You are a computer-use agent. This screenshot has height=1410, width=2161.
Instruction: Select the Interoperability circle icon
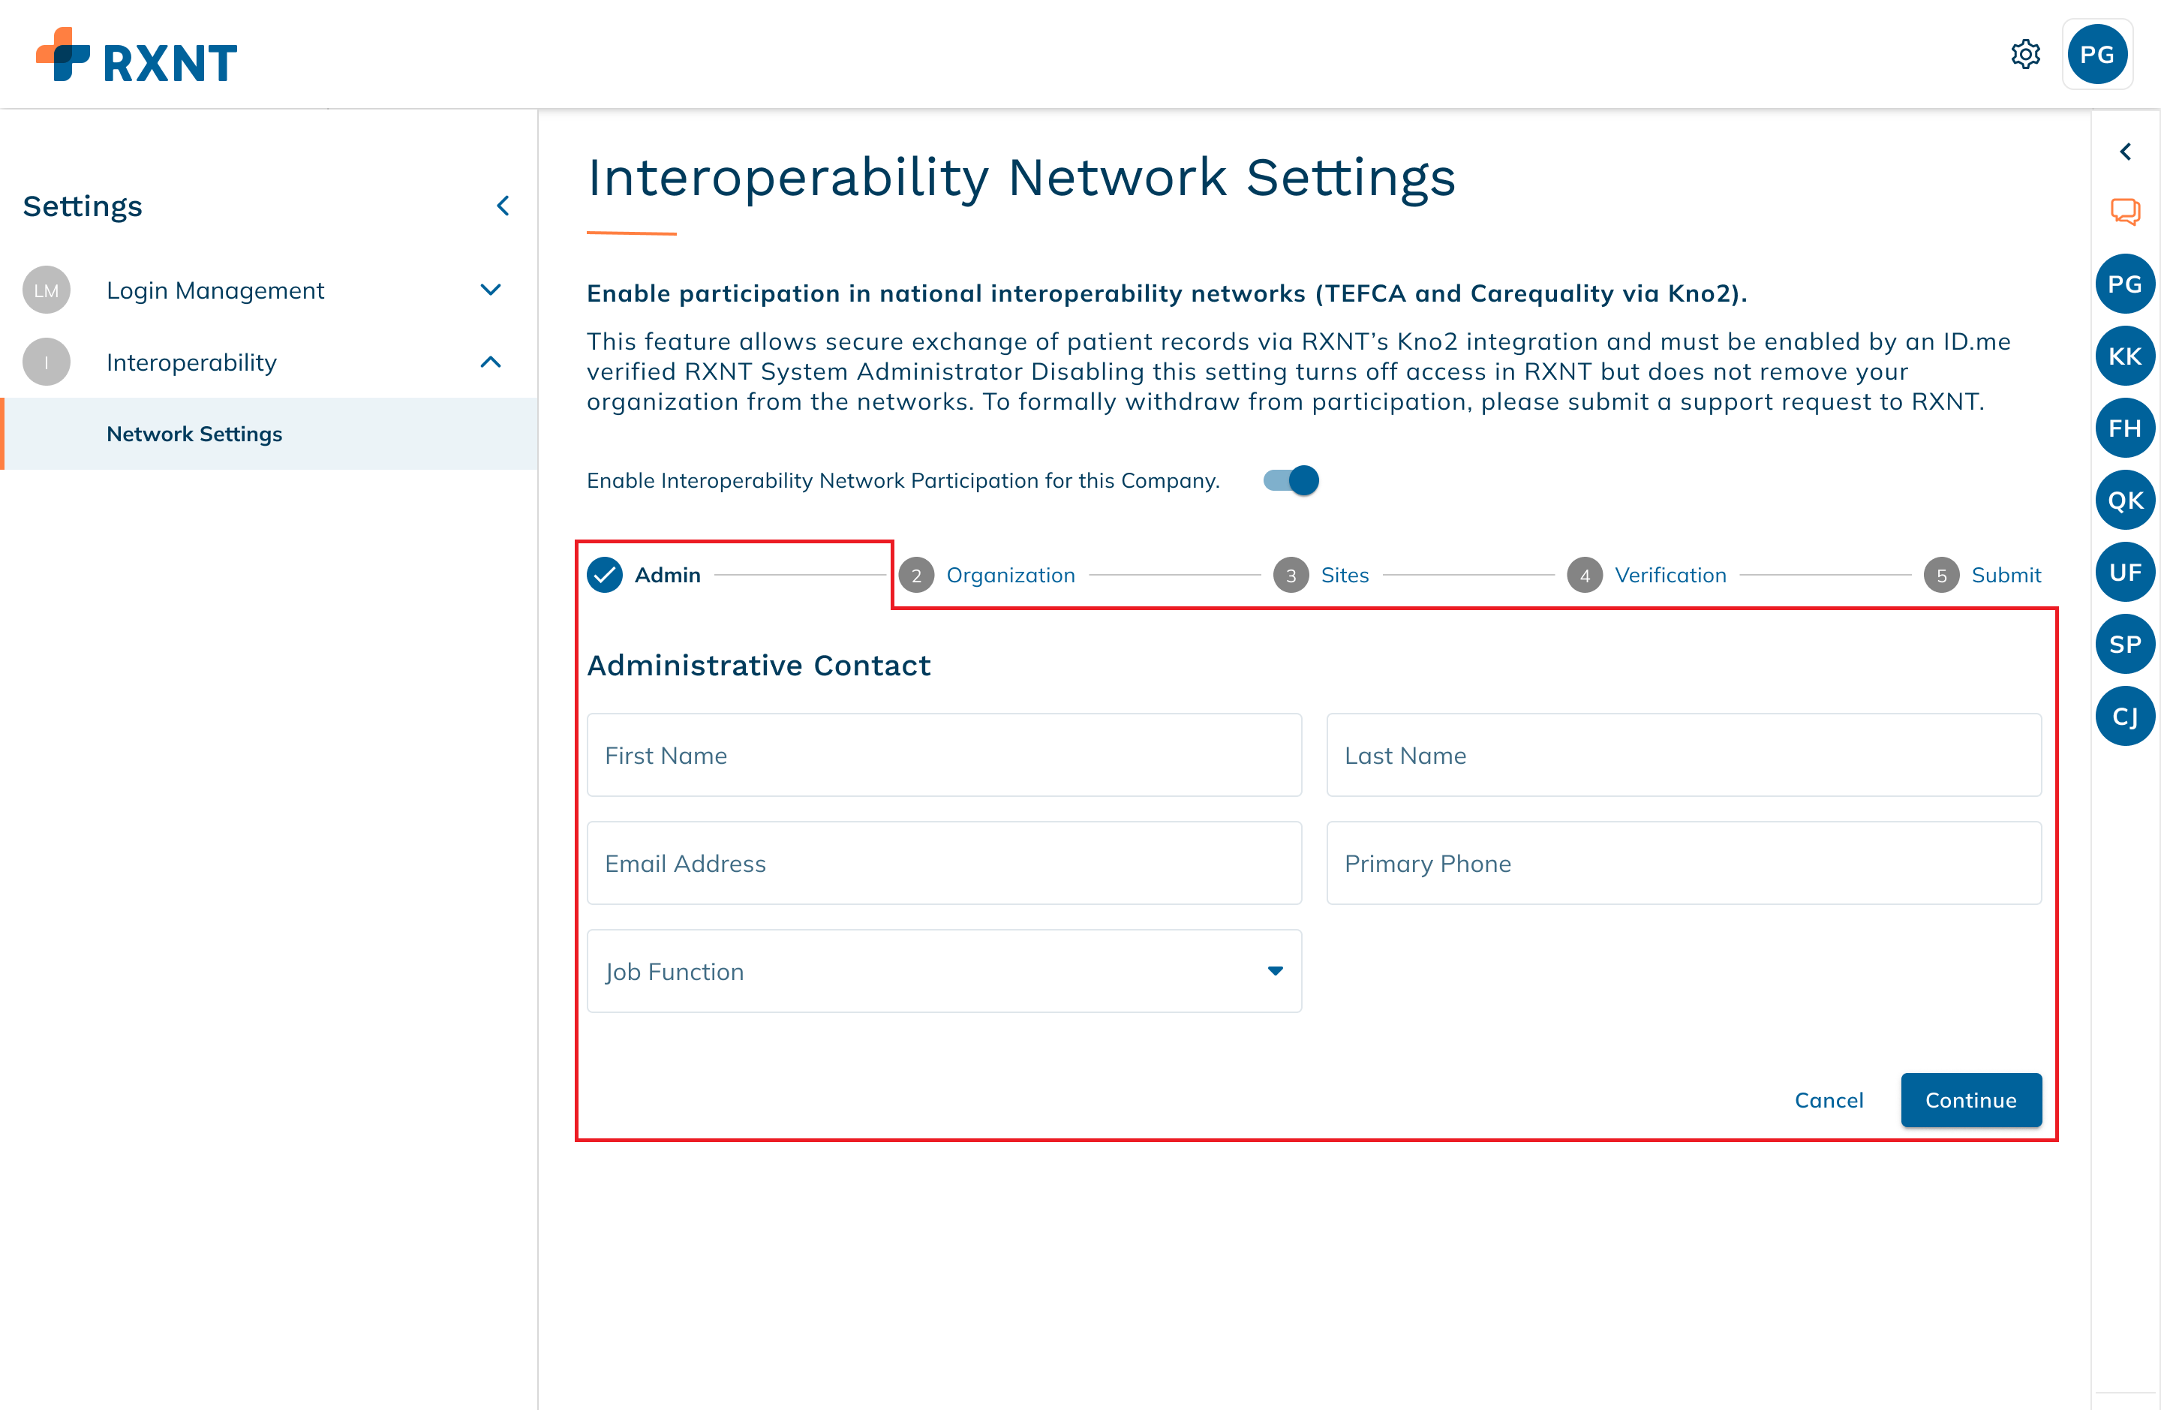[47, 362]
